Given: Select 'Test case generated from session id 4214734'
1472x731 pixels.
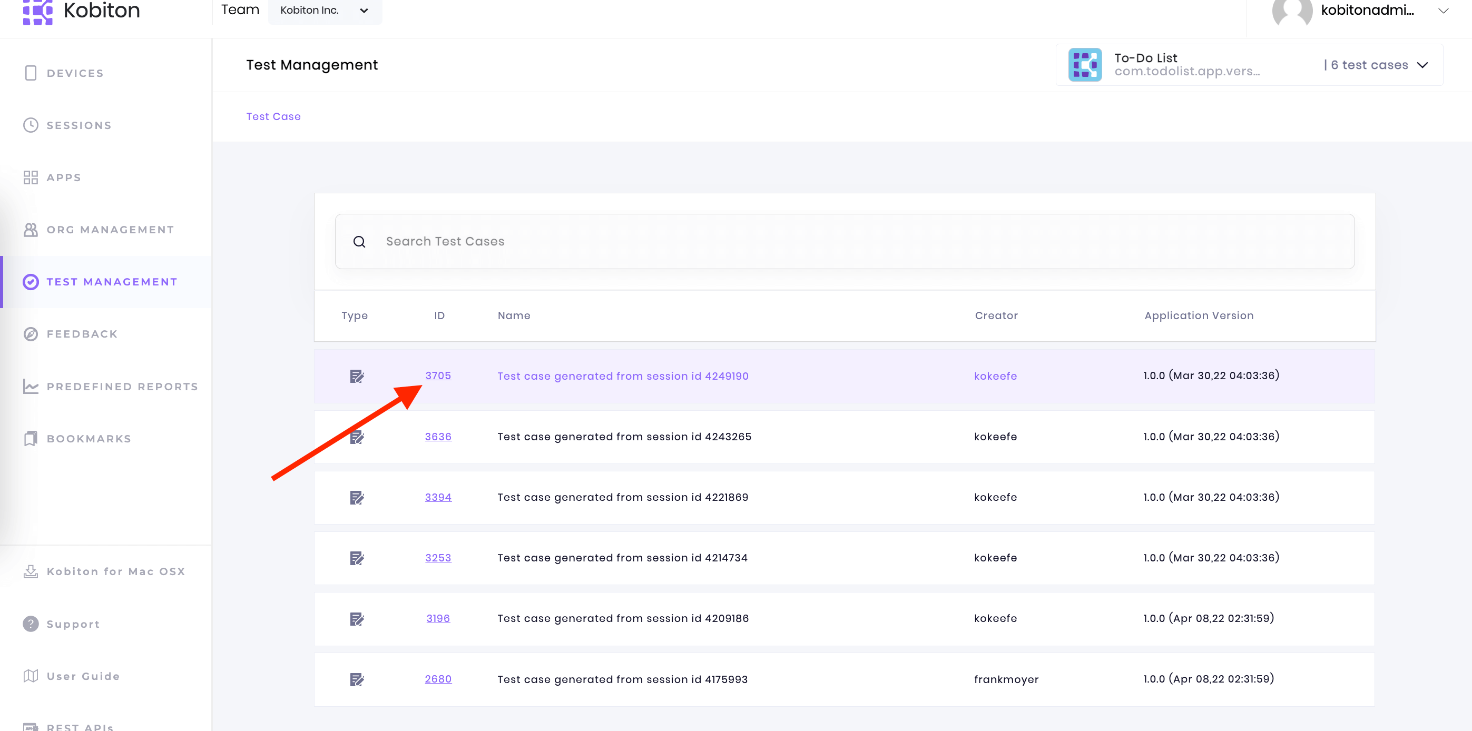Looking at the screenshot, I should (x=622, y=558).
